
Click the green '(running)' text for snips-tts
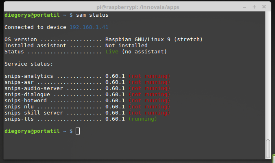[x=142, y=119]
